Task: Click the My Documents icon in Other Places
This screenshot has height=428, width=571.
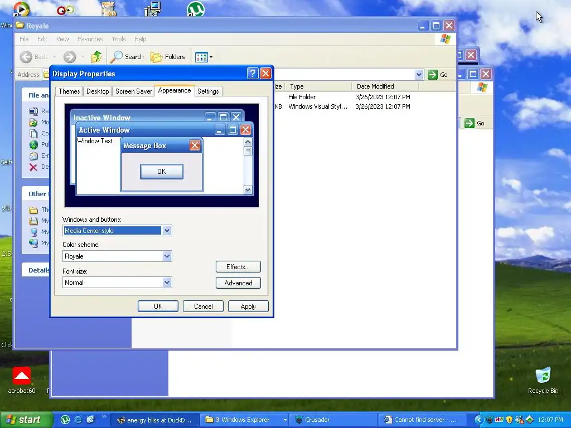Action: tap(33, 221)
